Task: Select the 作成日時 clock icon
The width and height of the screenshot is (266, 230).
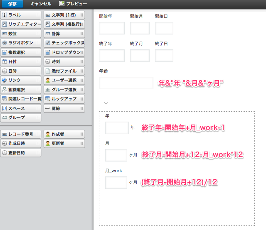Action: (x=5, y=143)
